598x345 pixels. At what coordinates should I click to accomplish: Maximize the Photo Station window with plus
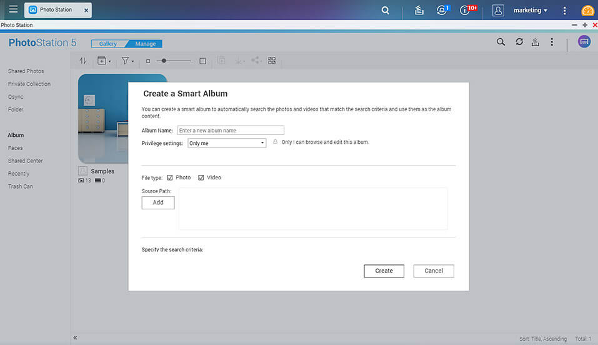[x=585, y=25]
